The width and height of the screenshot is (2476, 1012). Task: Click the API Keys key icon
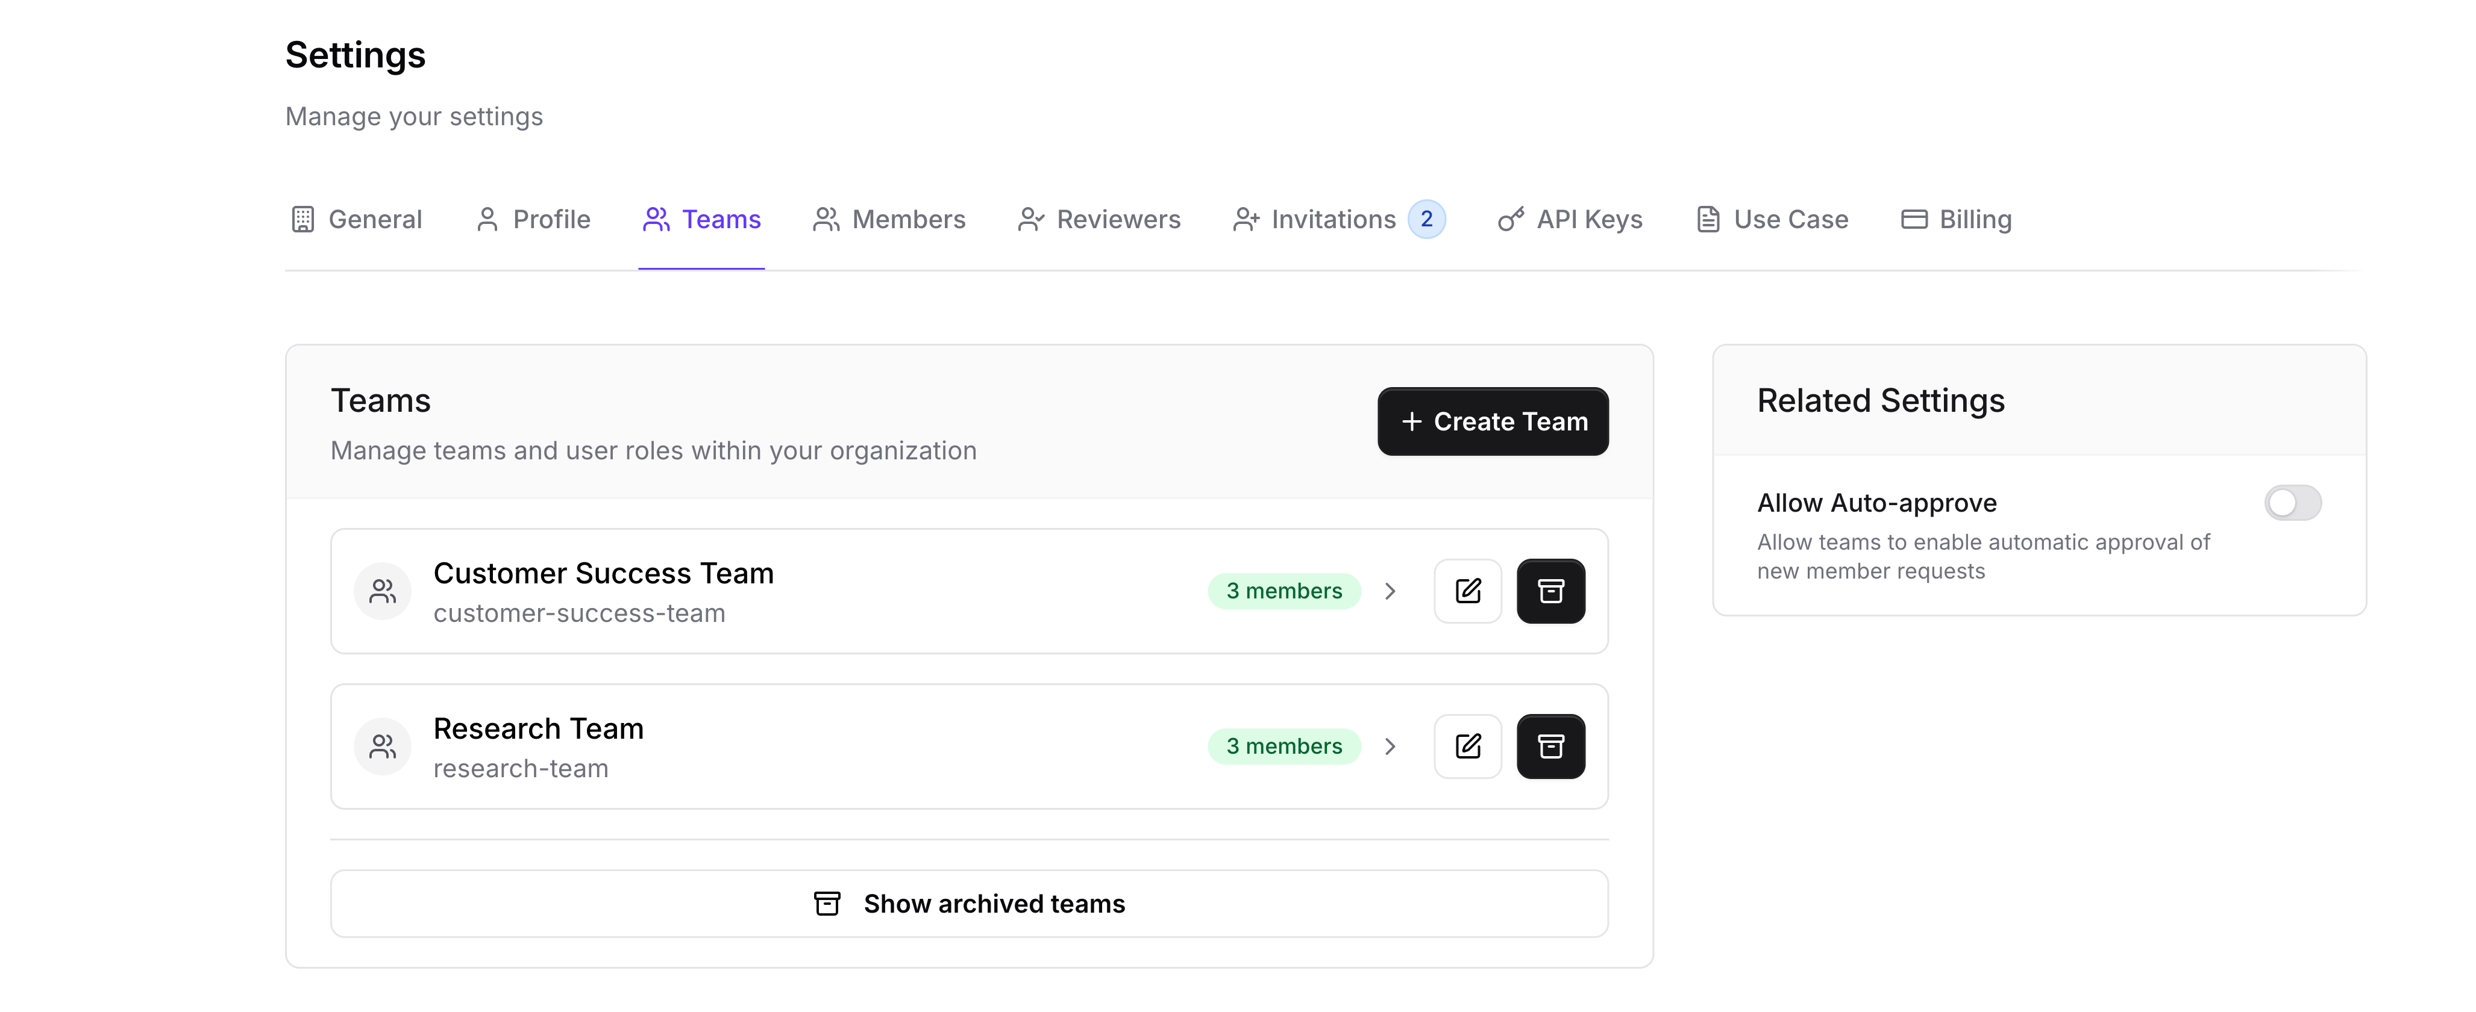point(1510,219)
